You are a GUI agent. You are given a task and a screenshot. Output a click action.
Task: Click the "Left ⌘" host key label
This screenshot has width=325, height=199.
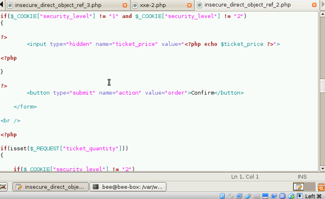point(313,196)
